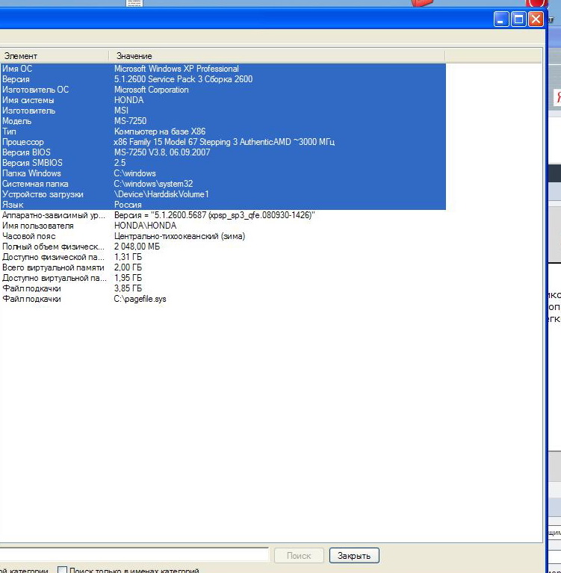Select the Всего виртуальной памяти row

click(x=52, y=267)
